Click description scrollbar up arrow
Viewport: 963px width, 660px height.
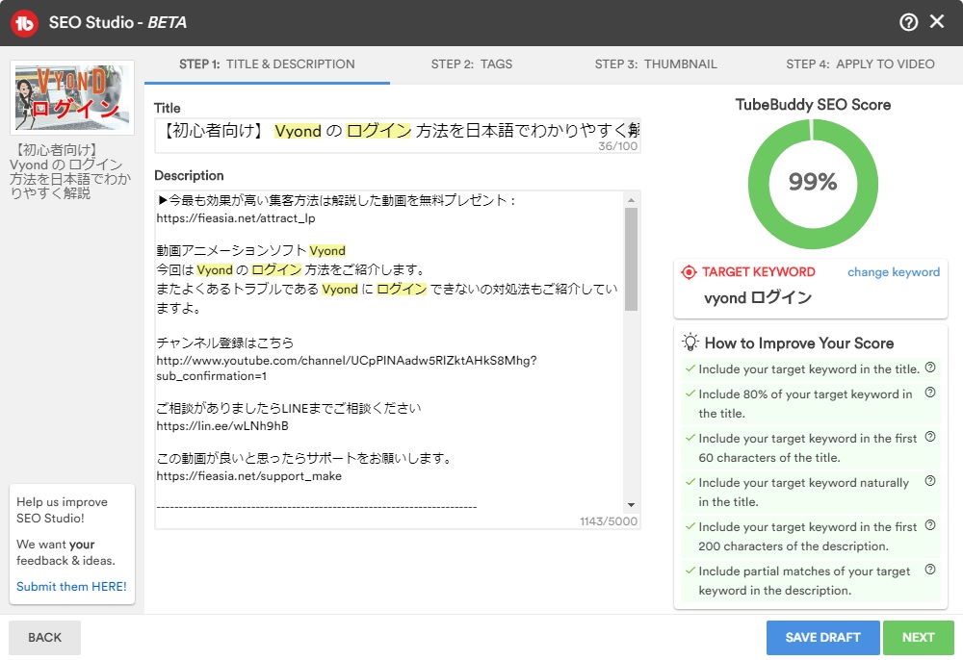tap(631, 200)
